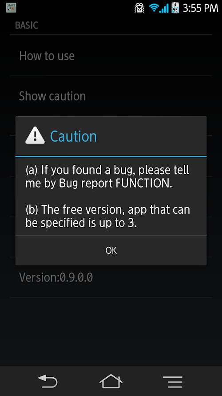
Task: Tap the dimmed empty area below Version entry
Action: pos(111,331)
